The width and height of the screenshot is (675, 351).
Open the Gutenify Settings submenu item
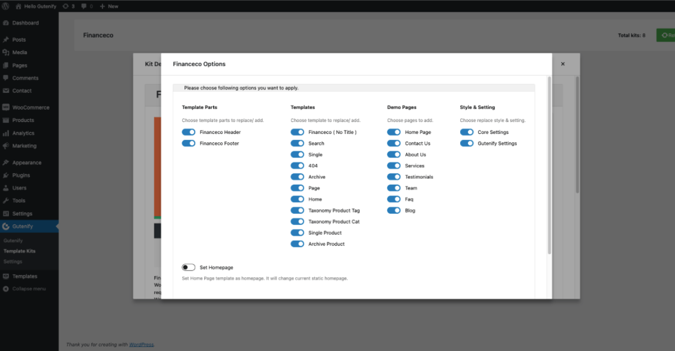pyautogui.click(x=13, y=262)
